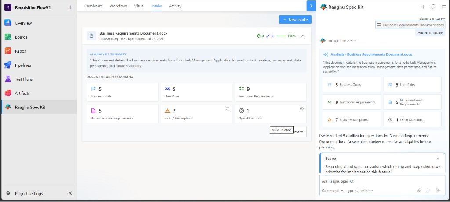
Task: Click the document file icon on intake card
Action: (91, 36)
